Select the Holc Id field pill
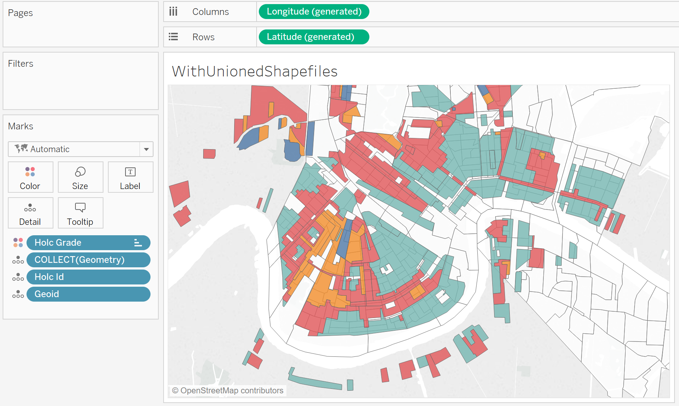The height and width of the screenshot is (406, 679). tap(88, 277)
